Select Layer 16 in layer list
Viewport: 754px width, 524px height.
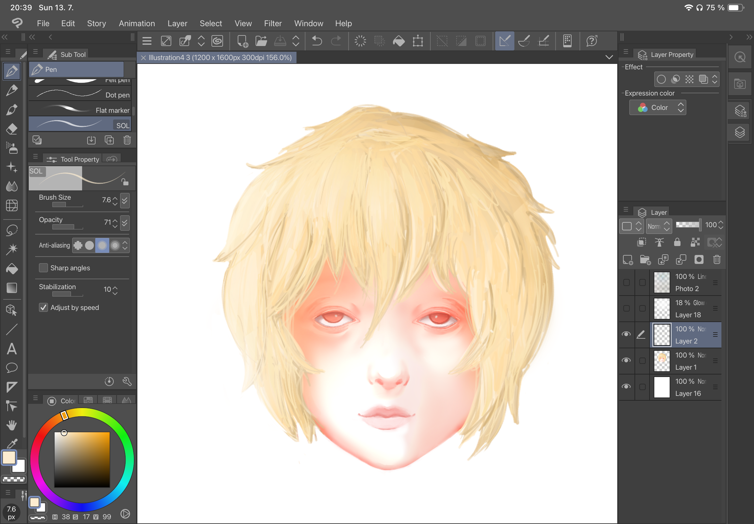(686, 387)
